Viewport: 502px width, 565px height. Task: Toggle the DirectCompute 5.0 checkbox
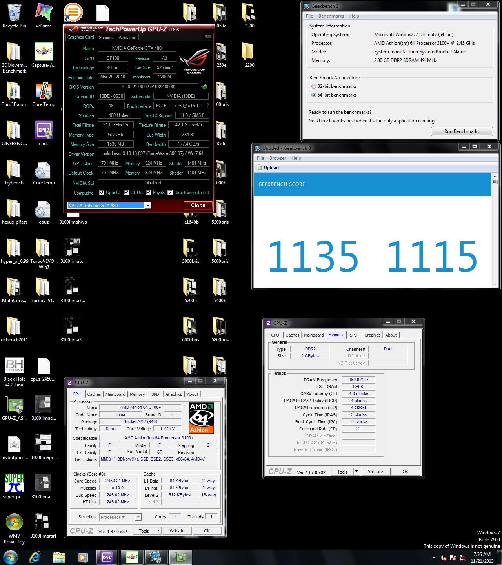click(x=170, y=193)
